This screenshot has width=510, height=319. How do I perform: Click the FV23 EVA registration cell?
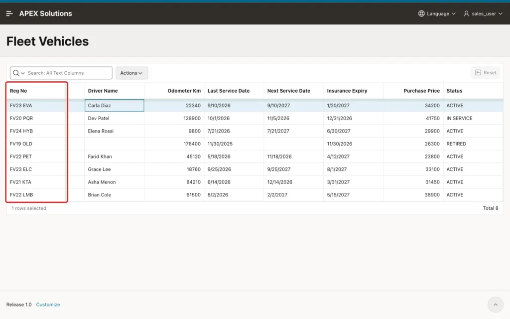pyautogui.click(x=36, y=106)
